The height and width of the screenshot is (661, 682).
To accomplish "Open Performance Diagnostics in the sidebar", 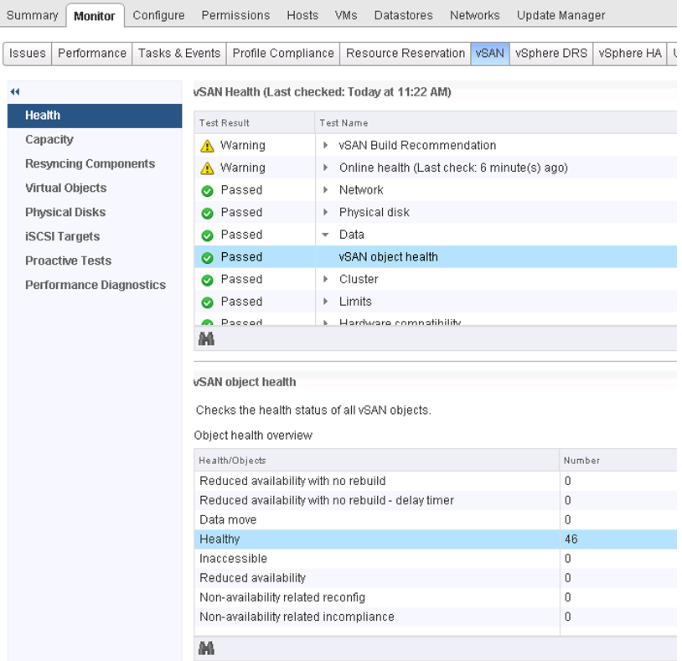I will pos(95,286).
